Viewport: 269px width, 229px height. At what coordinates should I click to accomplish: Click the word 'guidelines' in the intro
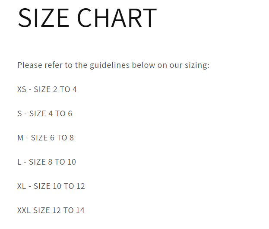(x=110, y=65)
